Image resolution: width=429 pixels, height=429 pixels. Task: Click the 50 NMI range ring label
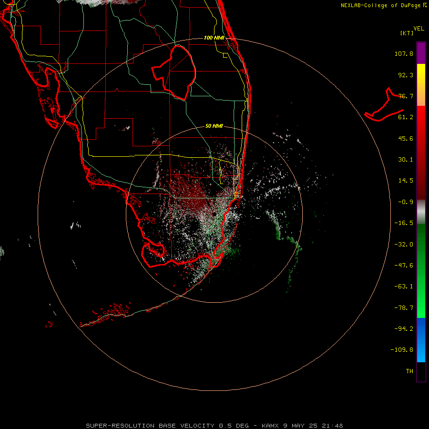click(214, 126)
